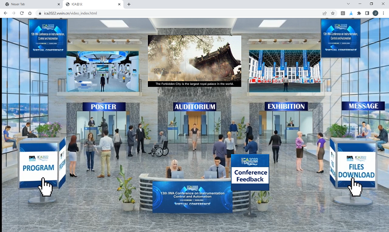Open the extensions puzzle menu
Viewport: 389px width, 232px height.
359,13
